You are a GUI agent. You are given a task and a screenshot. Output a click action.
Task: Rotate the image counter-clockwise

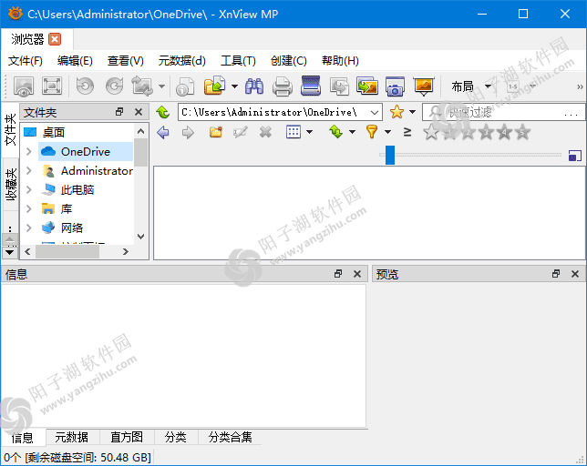coord(85,86)
